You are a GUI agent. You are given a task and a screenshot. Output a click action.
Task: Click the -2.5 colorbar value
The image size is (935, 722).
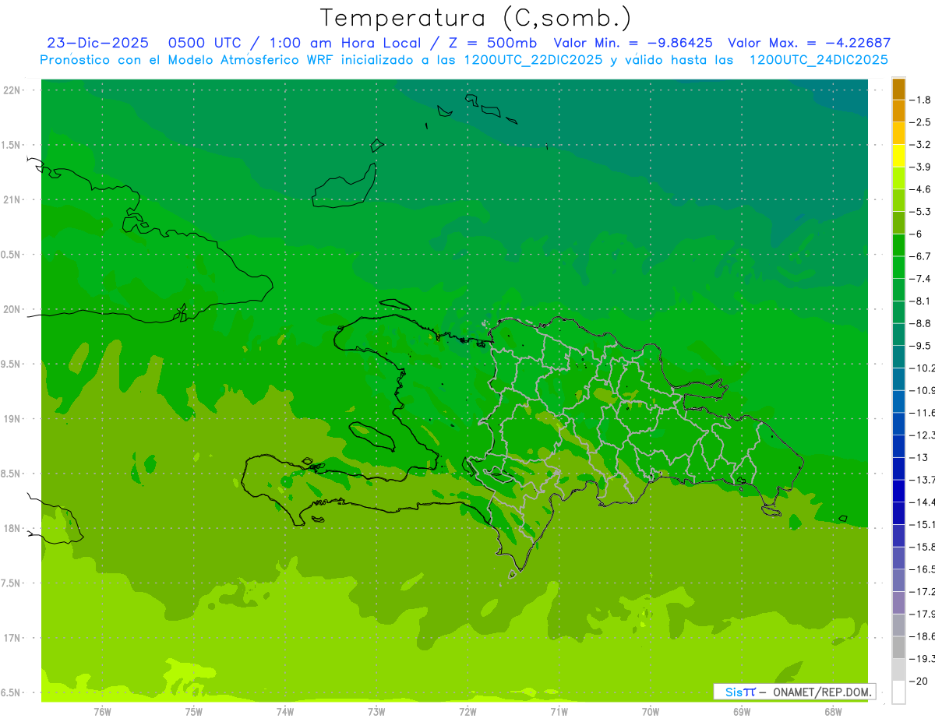click(x=920, y=122)
